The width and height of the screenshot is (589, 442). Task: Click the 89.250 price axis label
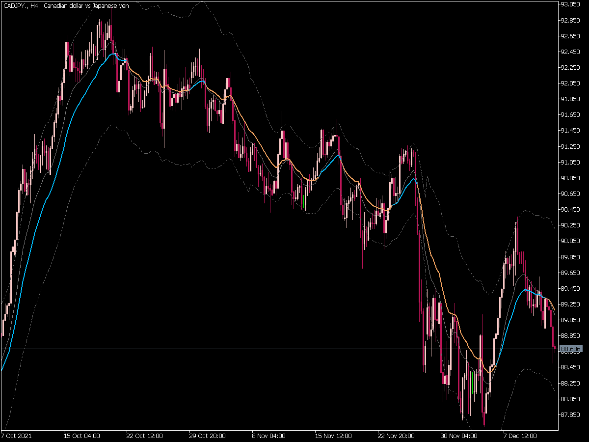click(571, 304)
